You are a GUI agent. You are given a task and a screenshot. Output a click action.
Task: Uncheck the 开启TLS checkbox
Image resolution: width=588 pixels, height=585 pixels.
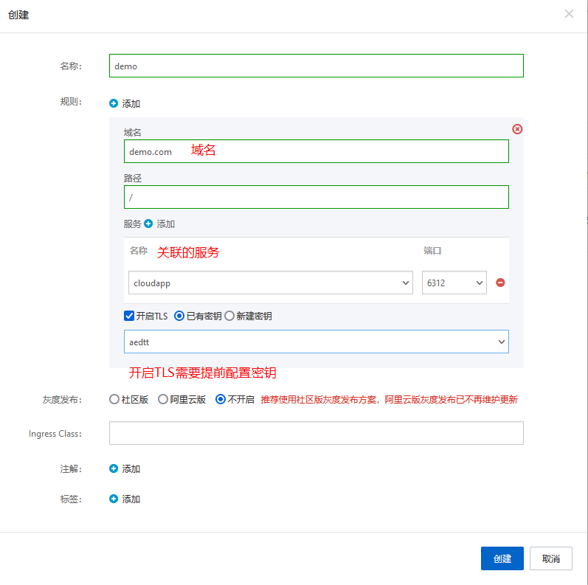click(x=129, y=316)
